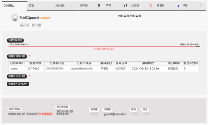Screen dimensions: 208x125
Task: Click the 충전포인트 column header
Action: (191, 63)
